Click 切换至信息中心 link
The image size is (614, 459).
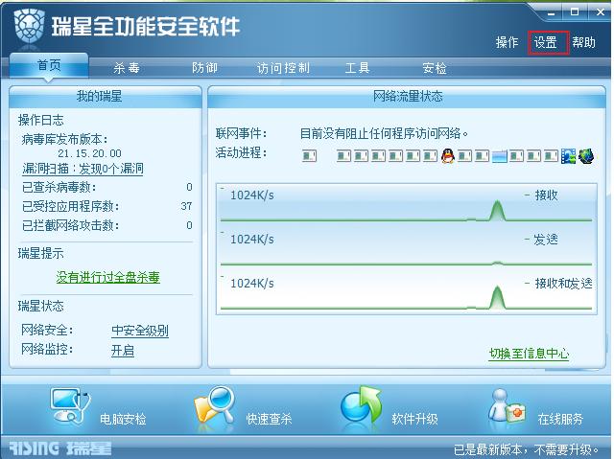(x=529, y=354)
